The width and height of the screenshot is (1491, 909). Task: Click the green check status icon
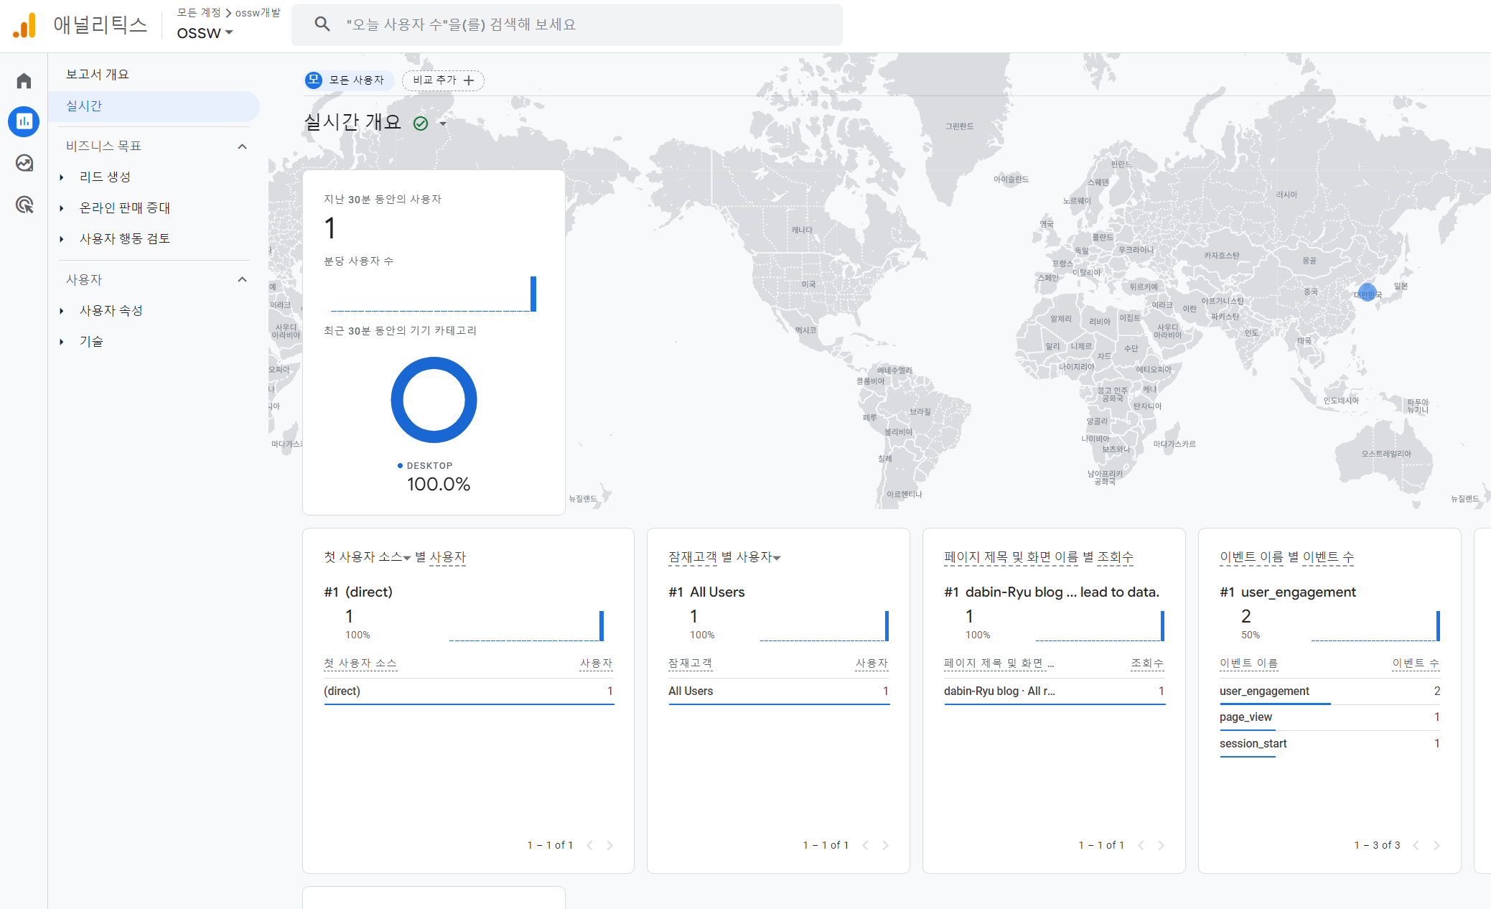(421, 123)
